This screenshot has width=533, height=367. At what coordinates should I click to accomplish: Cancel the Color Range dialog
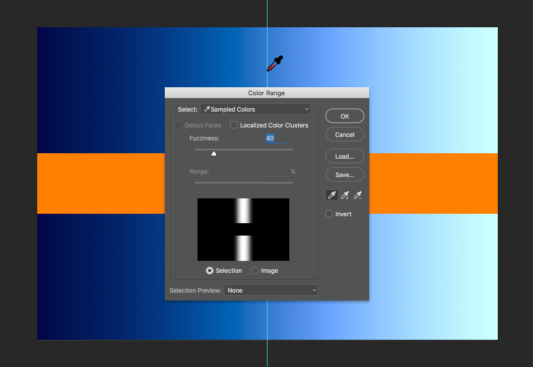pyautogui.click(x=345, y=134)
